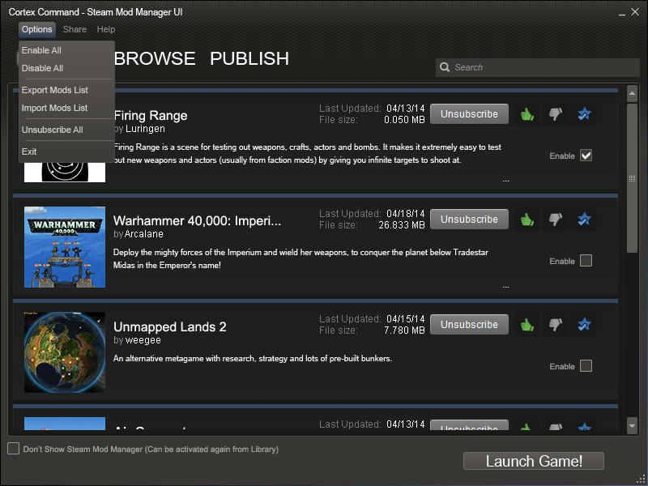648x486 pixels.
Task: Open the Warhammer 40,000 thumbnail image
Action: pos(65,247)
